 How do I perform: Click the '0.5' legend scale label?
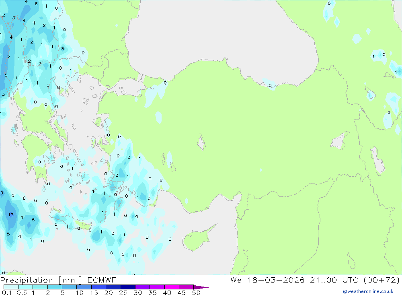coord(22,293)
